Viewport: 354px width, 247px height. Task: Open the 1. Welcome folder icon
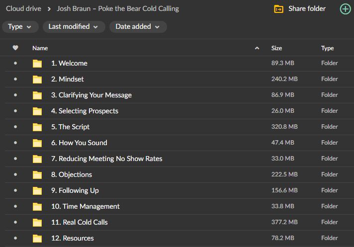coord(37,64)
